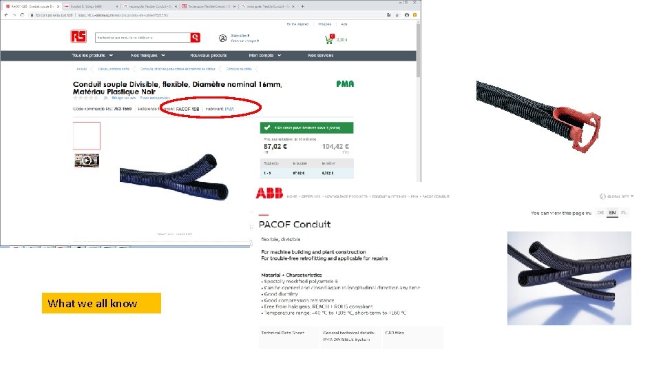The width and height of the screenshot is (661, 372).
Task: Open new browser tab with plus icon
Action: (303, 6)
